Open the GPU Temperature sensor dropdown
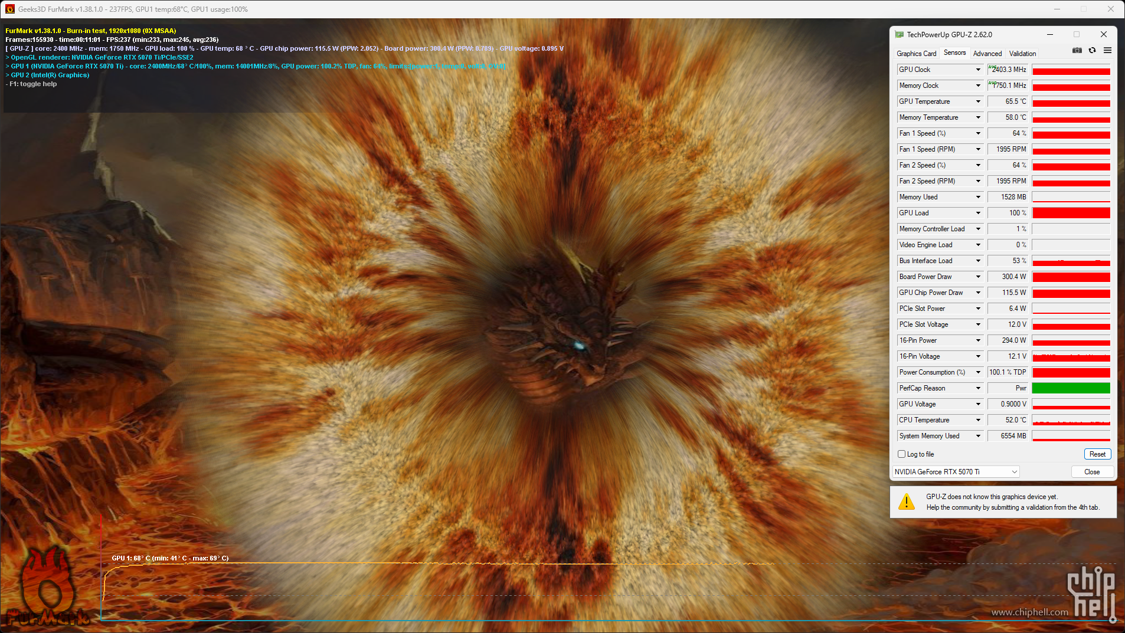 coord(978,101)
